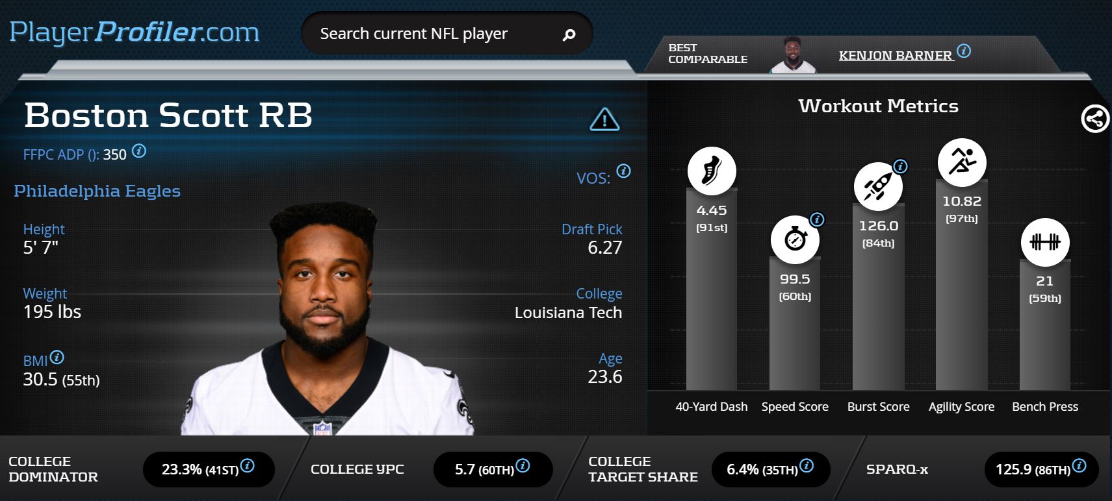The image size is (1112, 501).
Task: Click the Bench Press barbell icon
Action: tap(1045, 242)
